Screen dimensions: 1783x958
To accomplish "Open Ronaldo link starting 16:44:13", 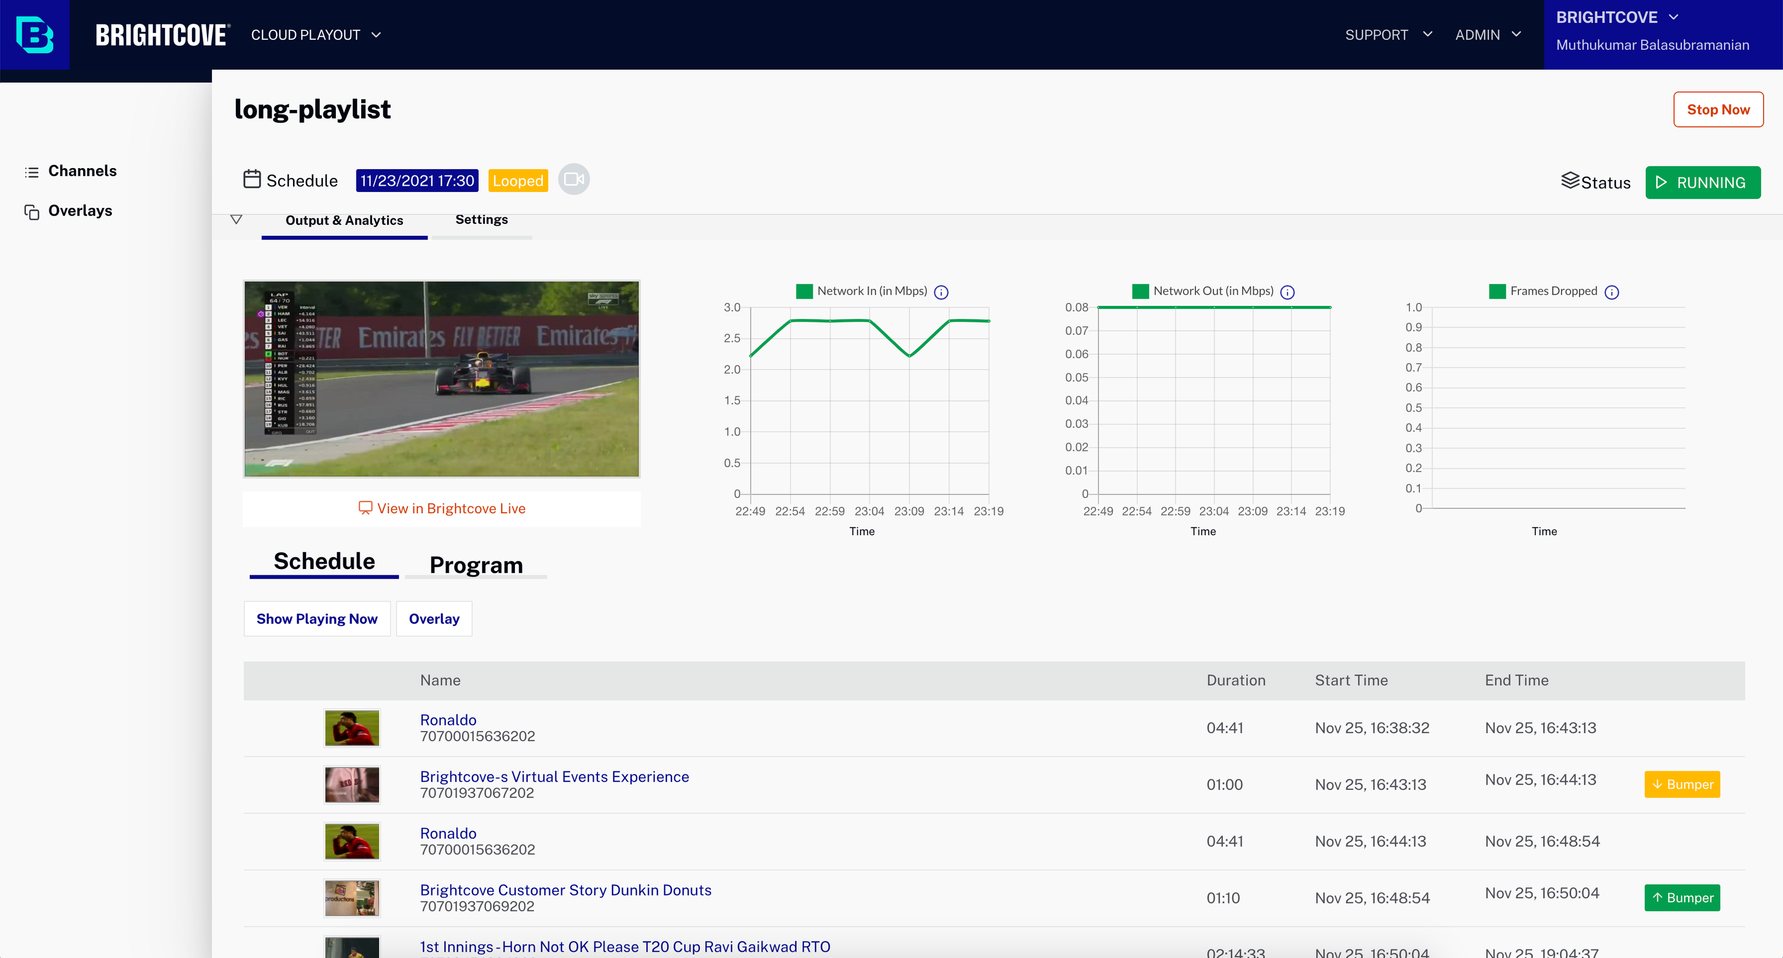I will pyautogui.click(x=448, y=833).
